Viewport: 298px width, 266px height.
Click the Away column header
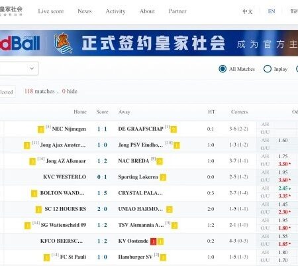[x=124, y=112]
